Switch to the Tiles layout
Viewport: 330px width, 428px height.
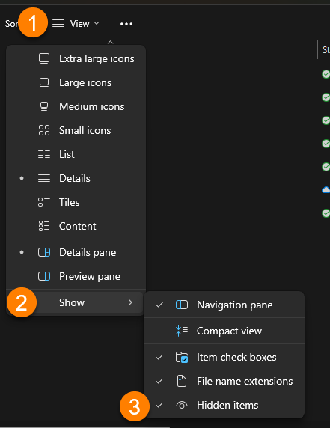76,202
